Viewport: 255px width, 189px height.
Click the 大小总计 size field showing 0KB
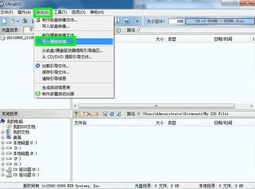click(x=176, y=22)
